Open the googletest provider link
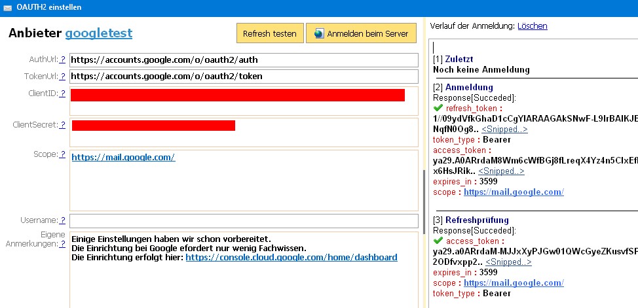 [x=99, y=33]
